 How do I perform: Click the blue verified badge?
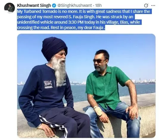[54, 5]
